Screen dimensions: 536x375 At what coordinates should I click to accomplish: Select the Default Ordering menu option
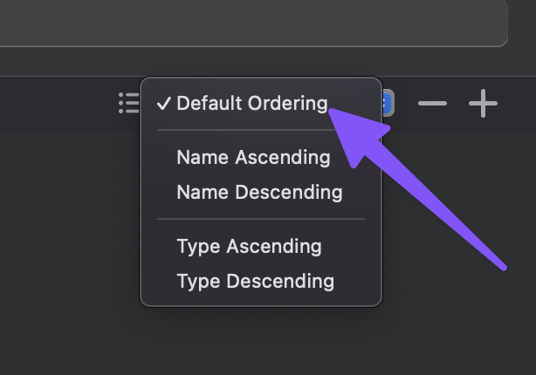(x=251, y=104)
